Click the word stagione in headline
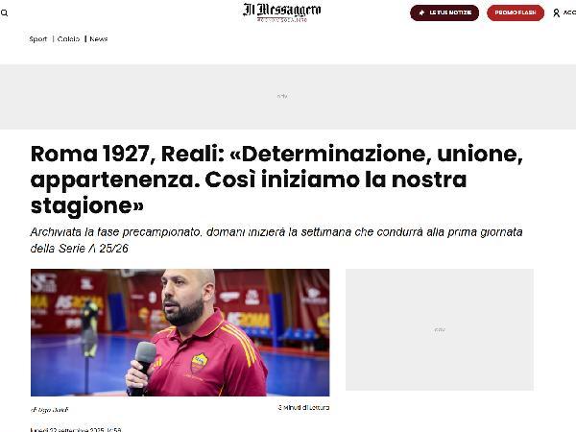This screenshot has height=432, width=576. click(87, 205)
